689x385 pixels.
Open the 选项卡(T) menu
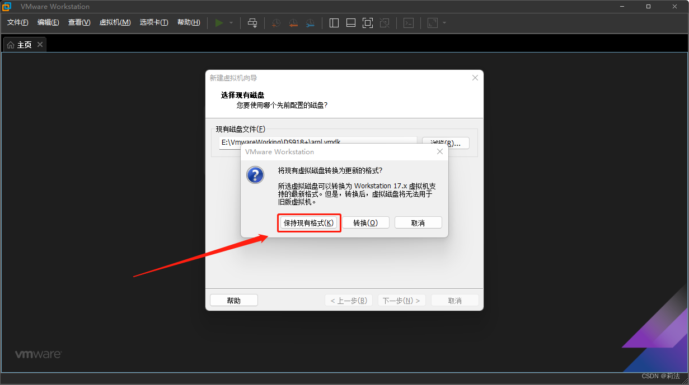click(154, 22)
